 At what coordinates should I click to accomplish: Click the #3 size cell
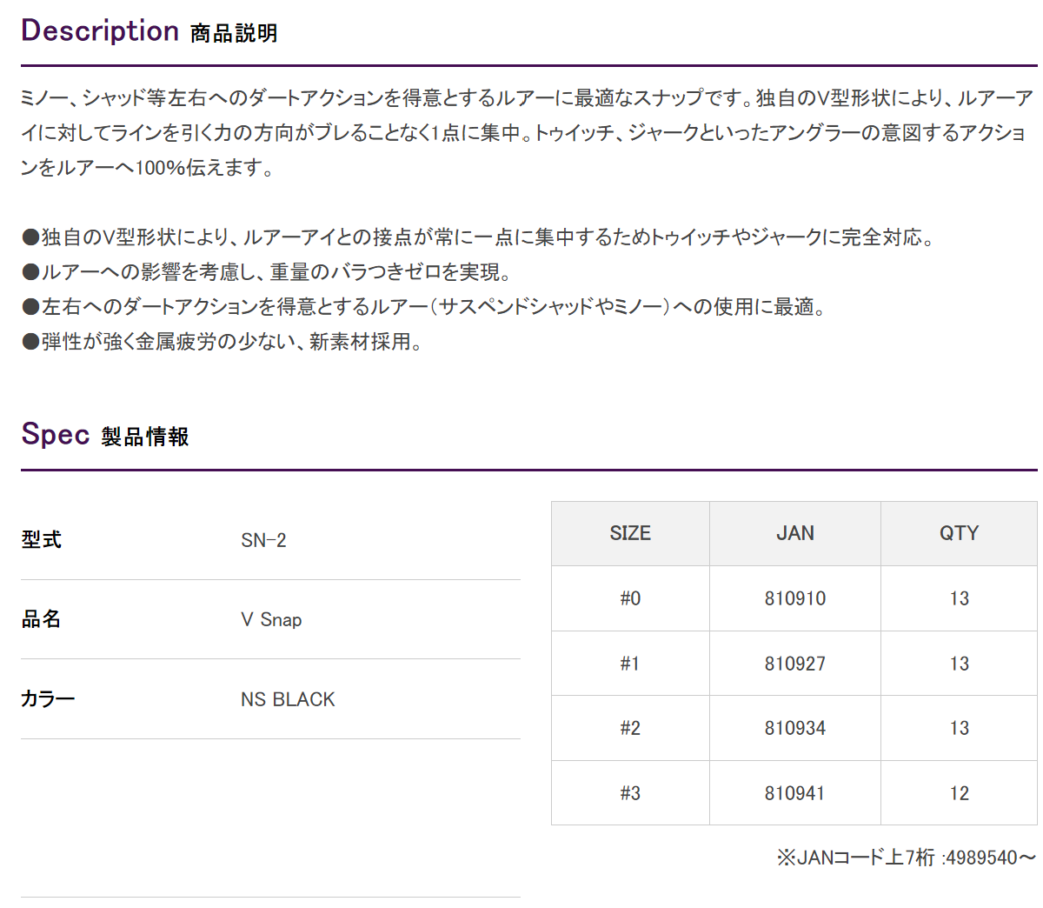[630, 793]
